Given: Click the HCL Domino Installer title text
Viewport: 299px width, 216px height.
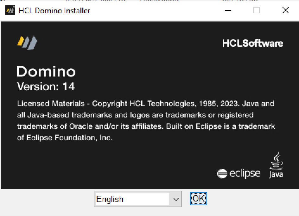Looking at the screenshot, I should [54, 10].
